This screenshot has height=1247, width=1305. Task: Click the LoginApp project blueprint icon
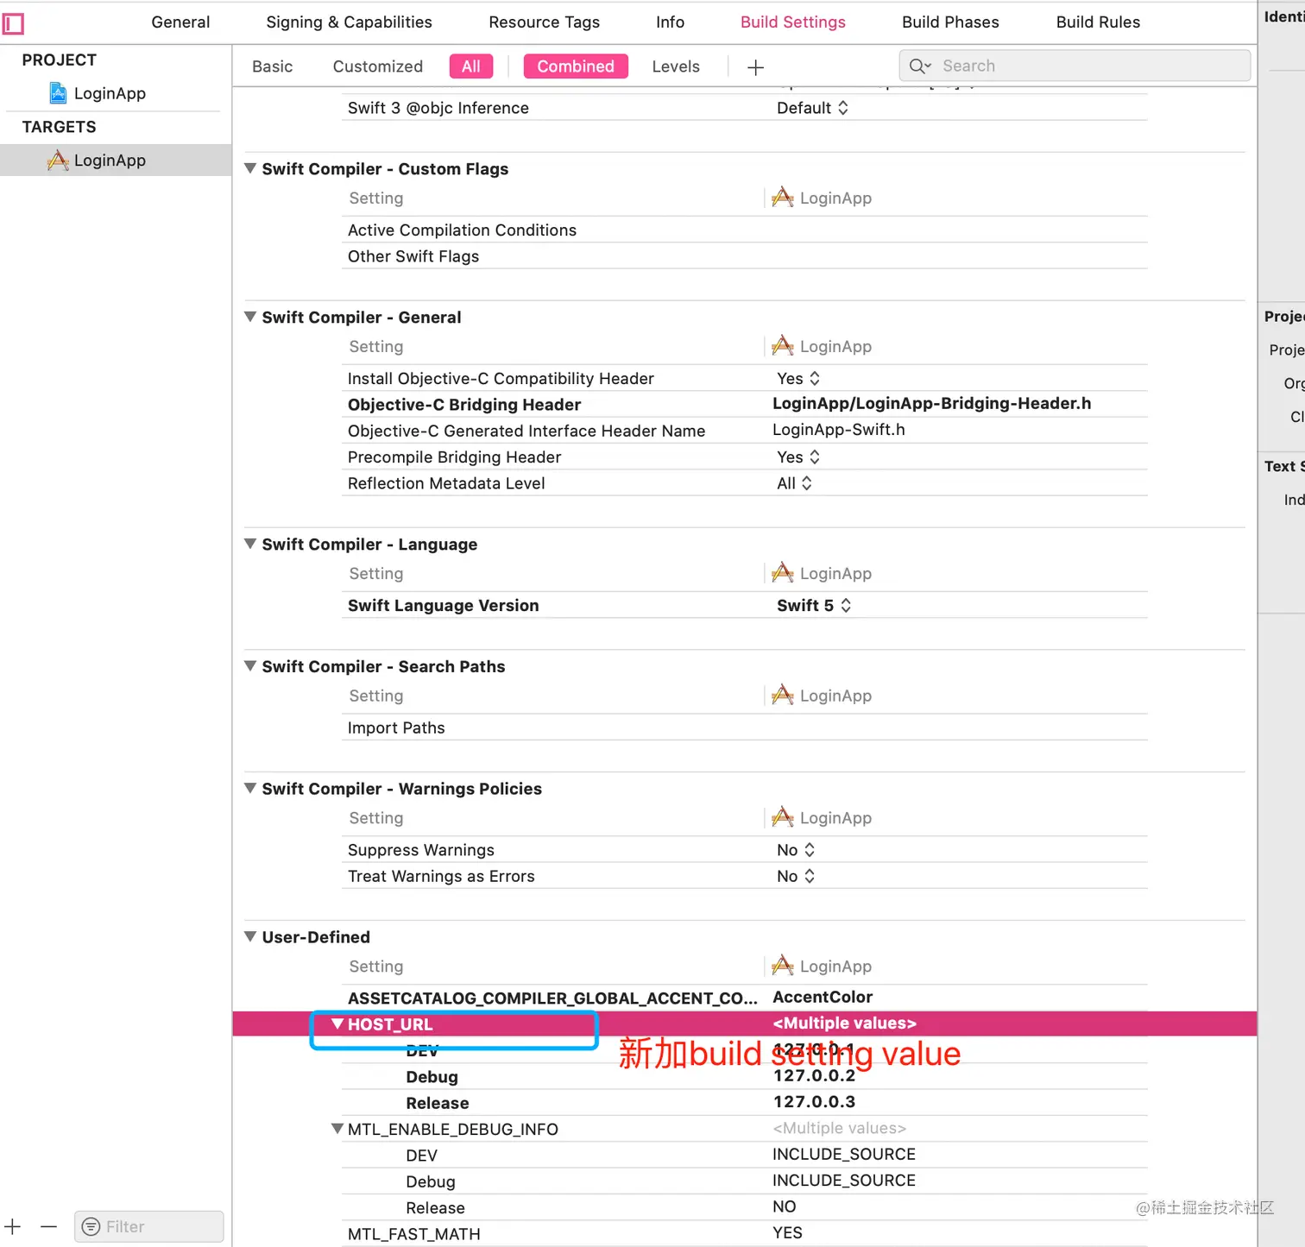point(58,93)
